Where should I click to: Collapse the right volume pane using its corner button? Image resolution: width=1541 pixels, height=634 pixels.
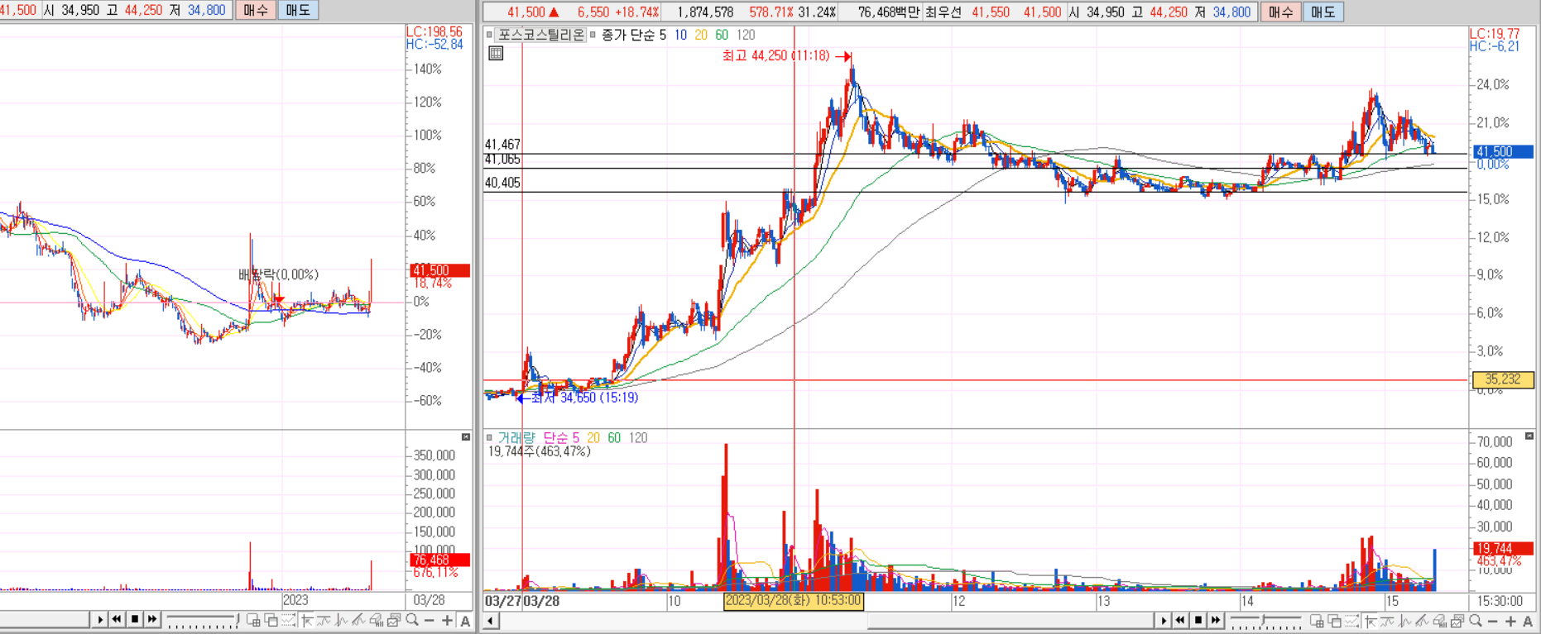(1529, 436)
